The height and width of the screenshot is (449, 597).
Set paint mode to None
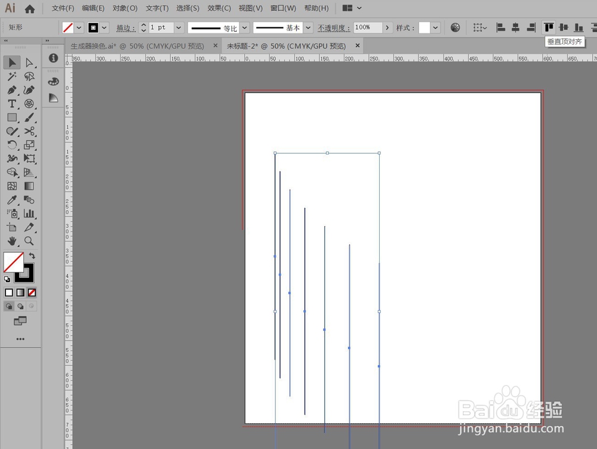(x=32, y=292)
